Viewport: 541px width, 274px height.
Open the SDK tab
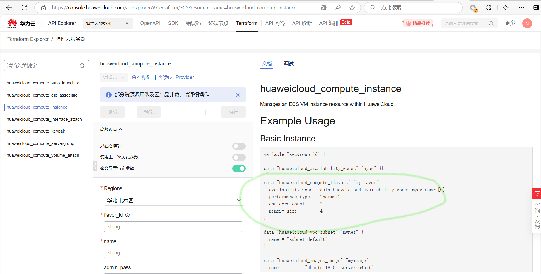[x=173, y=23]
